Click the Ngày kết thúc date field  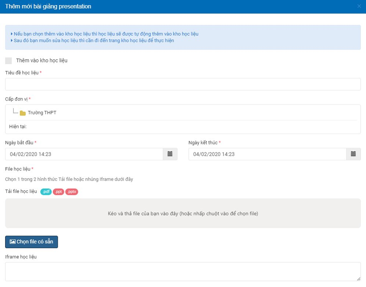pos(267,154)
